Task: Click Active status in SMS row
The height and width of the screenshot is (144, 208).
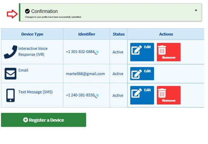Action: [x=118, y=95]
